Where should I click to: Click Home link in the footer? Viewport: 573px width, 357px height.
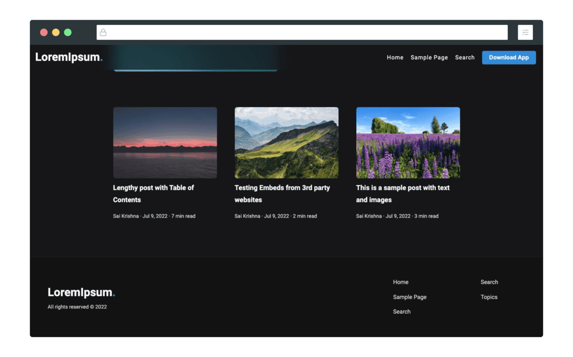[x=401, y=282]
